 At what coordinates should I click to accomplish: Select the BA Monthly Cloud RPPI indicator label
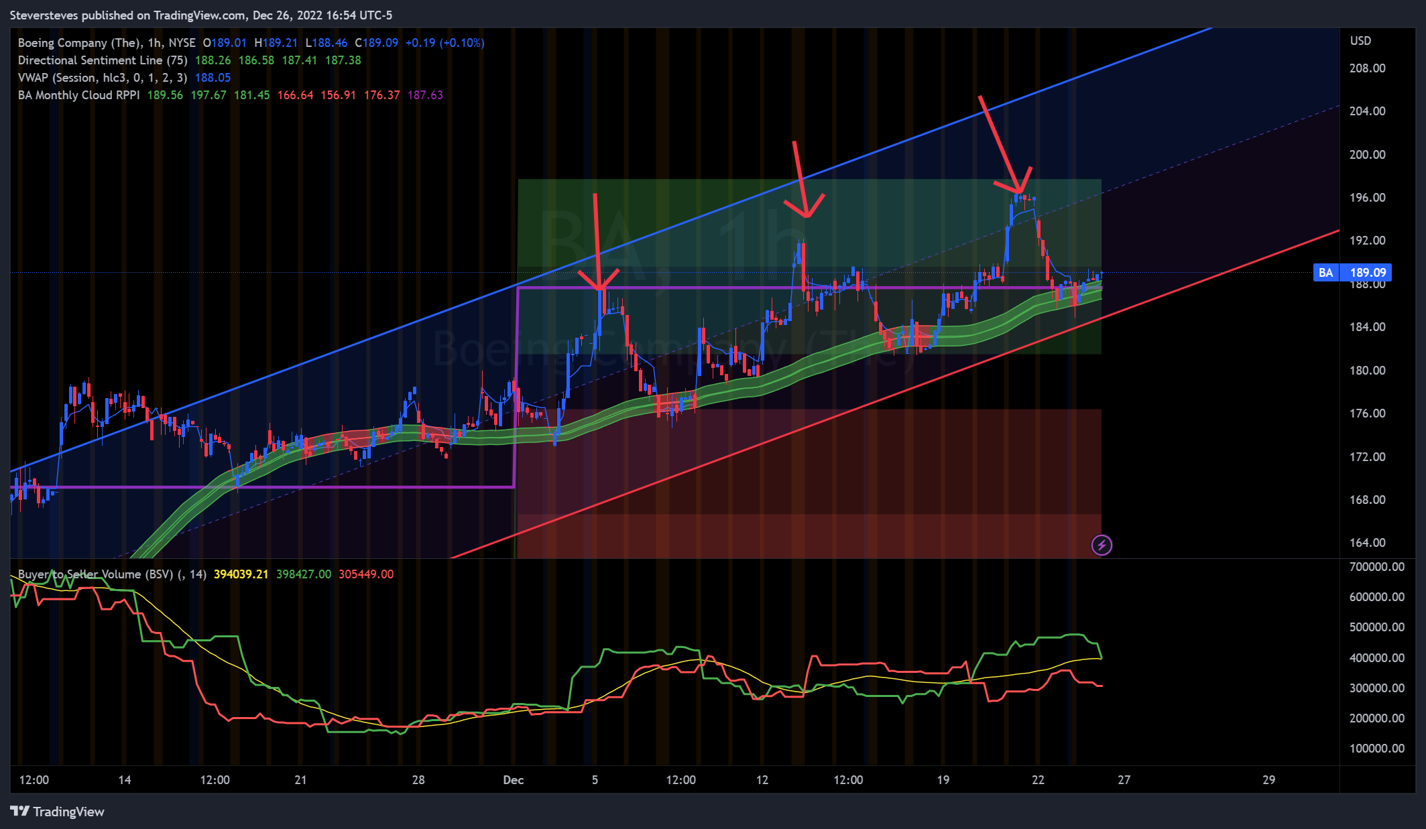click(x=78, y=95)
